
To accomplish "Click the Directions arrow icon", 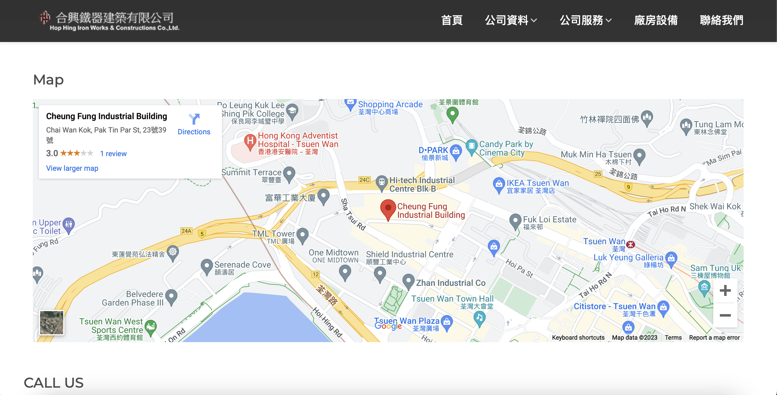I will 194,119.
